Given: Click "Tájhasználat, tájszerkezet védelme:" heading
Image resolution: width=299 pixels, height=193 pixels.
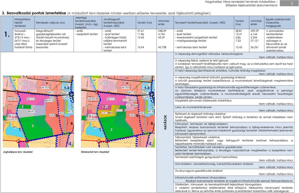Looking at the screenshot, I should (197, 137).
